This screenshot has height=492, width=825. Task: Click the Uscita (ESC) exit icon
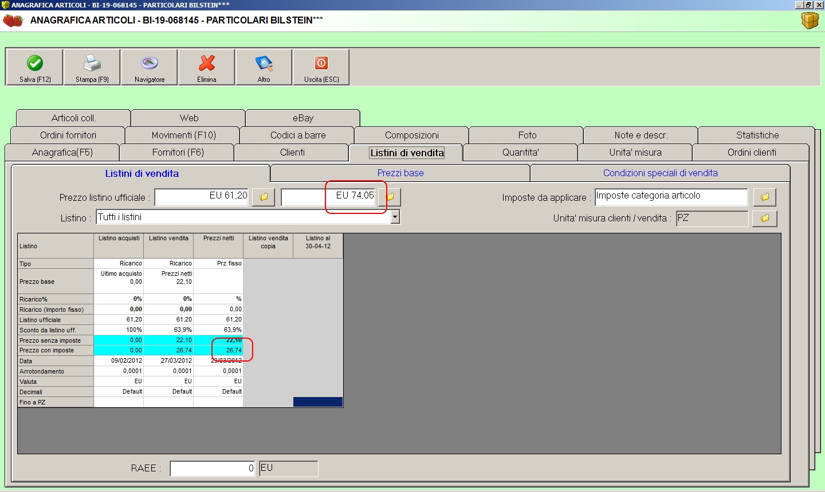321,64
